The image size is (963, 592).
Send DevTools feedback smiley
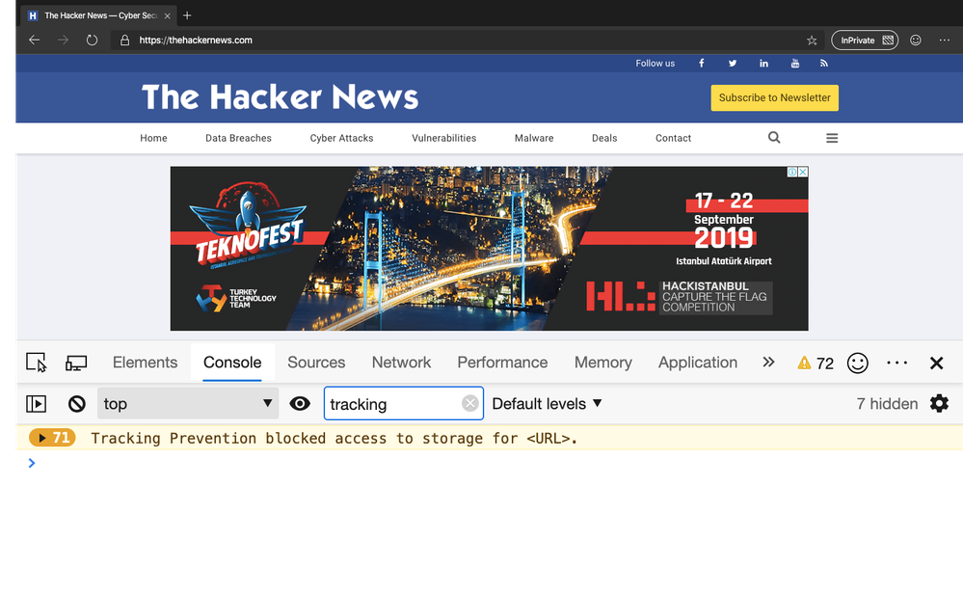click(x=857, y=363)
